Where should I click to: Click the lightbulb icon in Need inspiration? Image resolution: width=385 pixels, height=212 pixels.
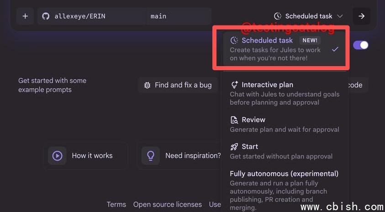tap(151, 155)
